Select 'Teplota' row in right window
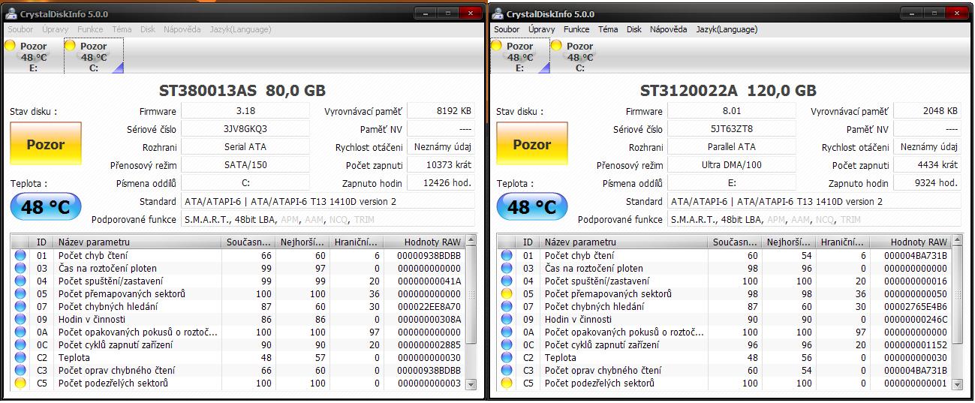Viewport: 975px width, 403px height. coord(724,358)
